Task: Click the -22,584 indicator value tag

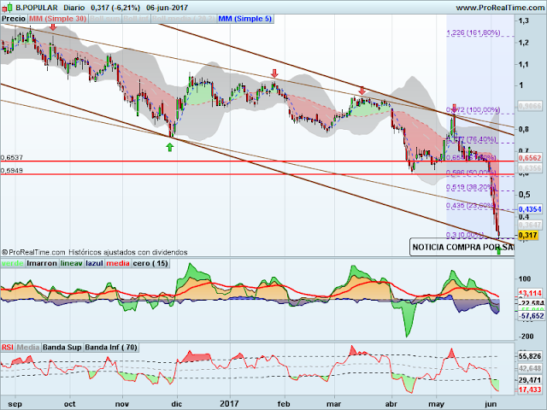Action: click(x=531, y=303)
